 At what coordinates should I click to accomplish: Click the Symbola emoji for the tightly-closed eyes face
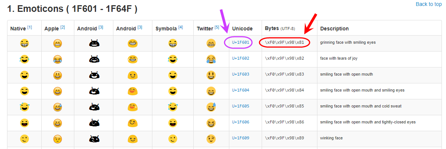(172, 123)
